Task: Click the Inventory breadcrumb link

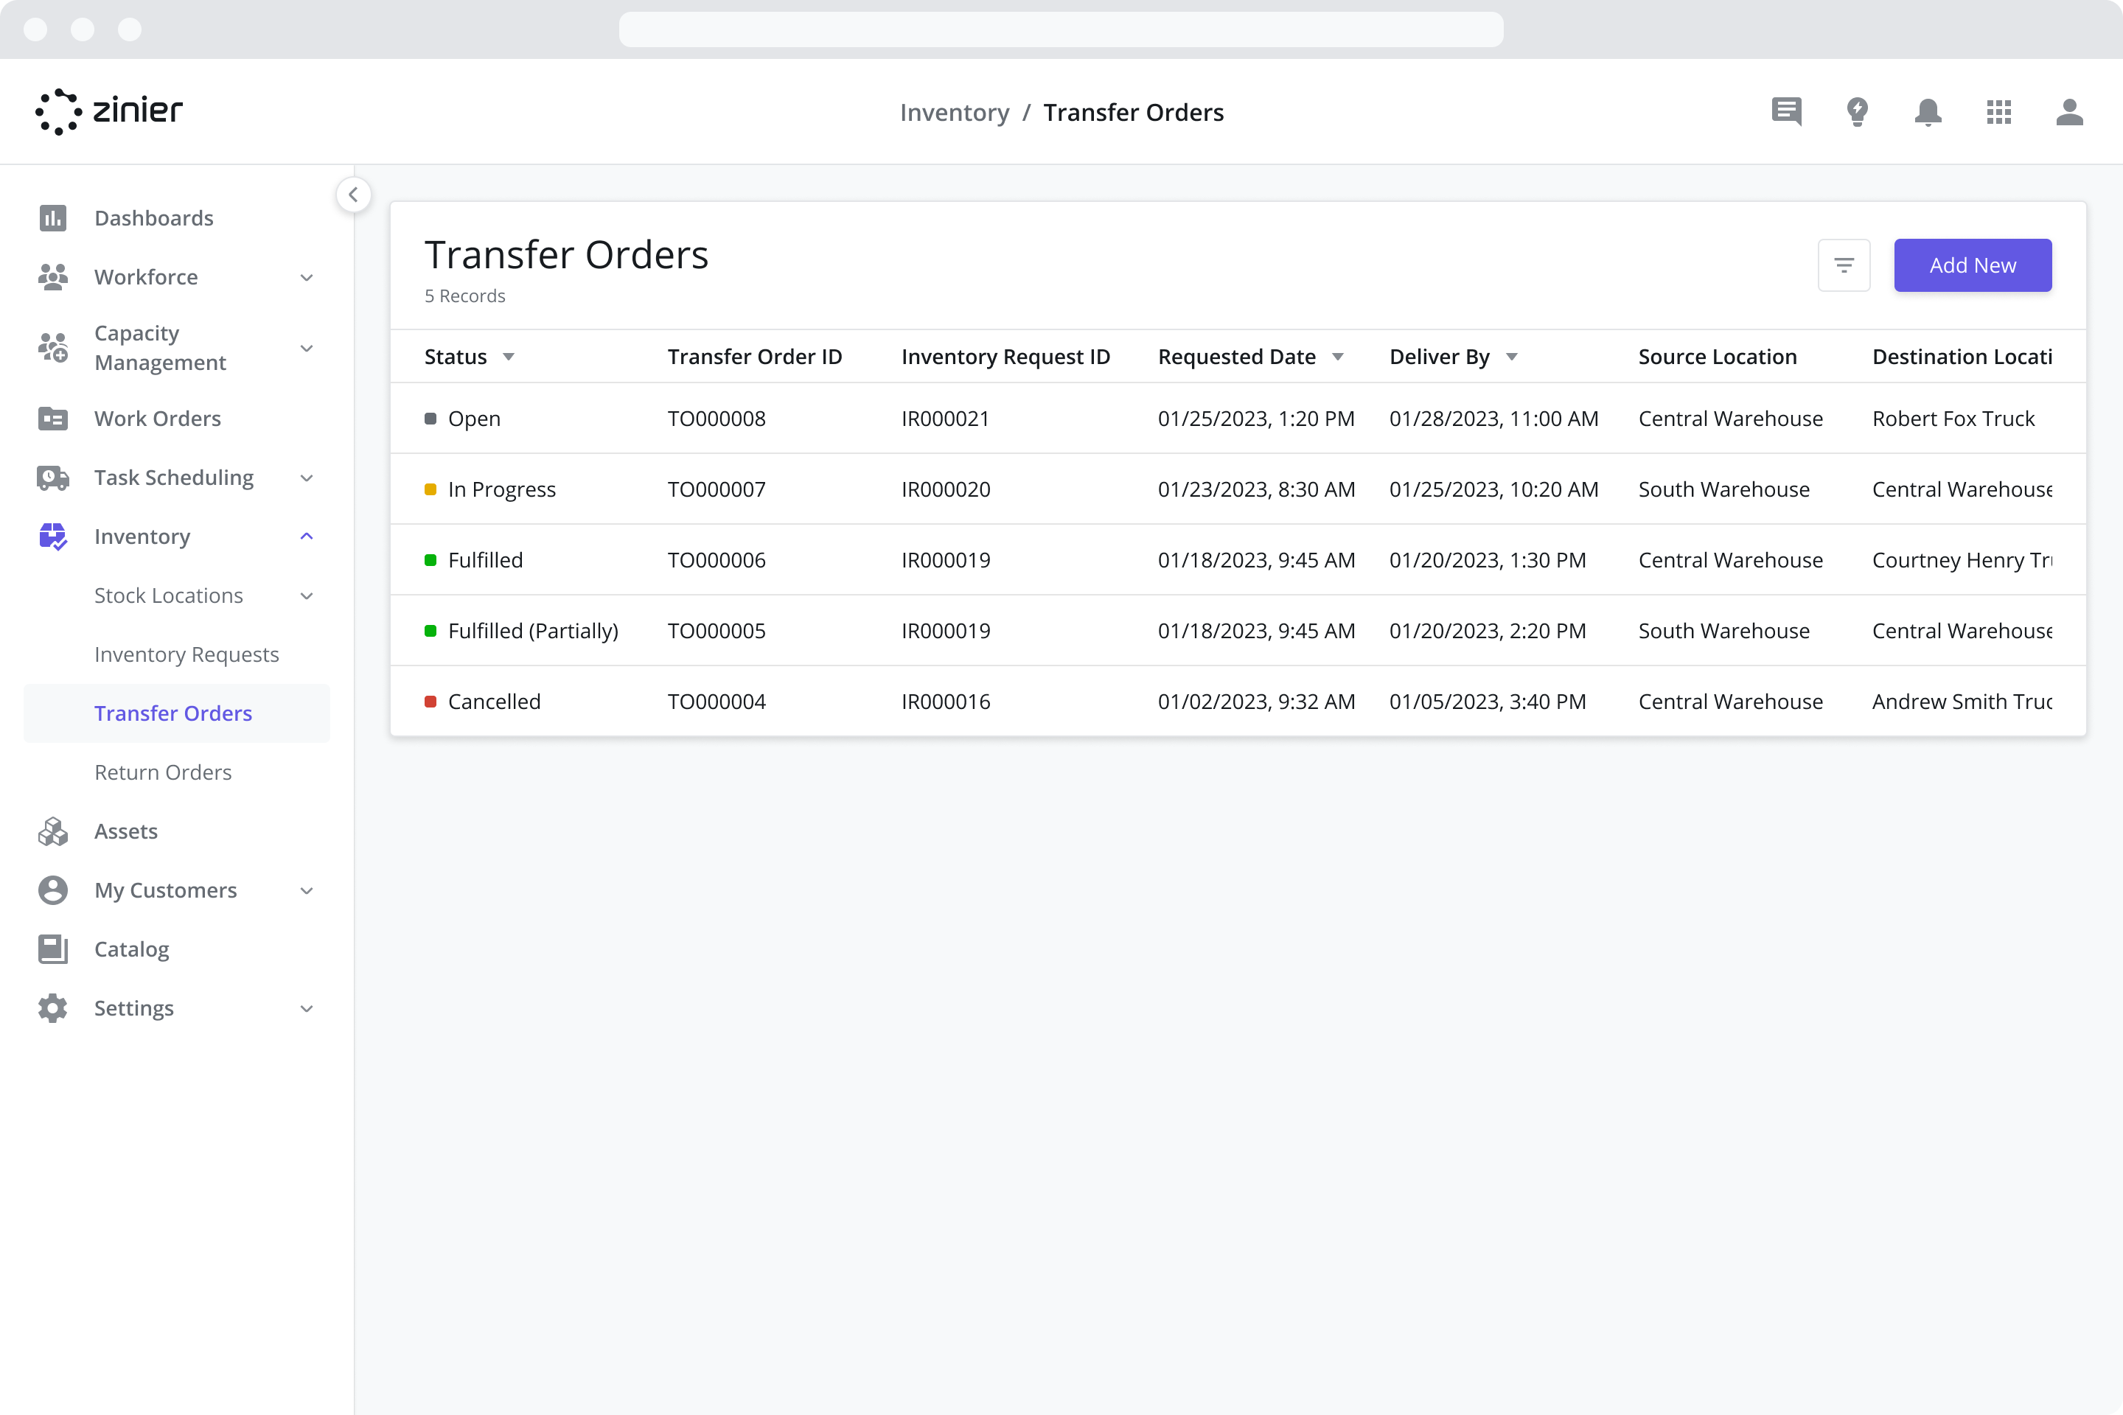Action: point(954,112)
